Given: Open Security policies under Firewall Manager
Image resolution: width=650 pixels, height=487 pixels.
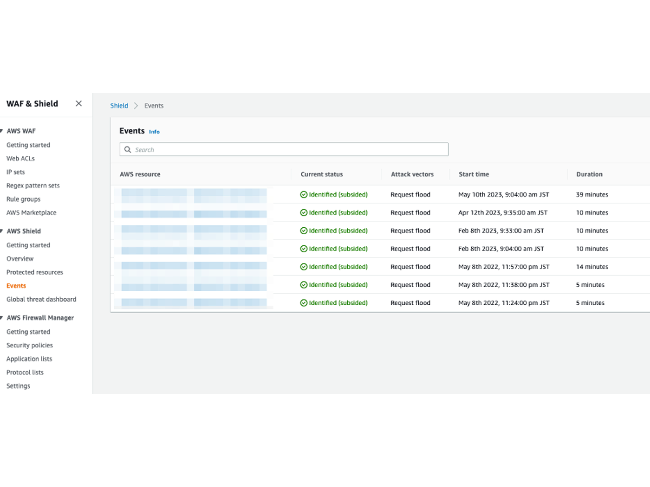Looking at the screenshot, I should [29, 345].
